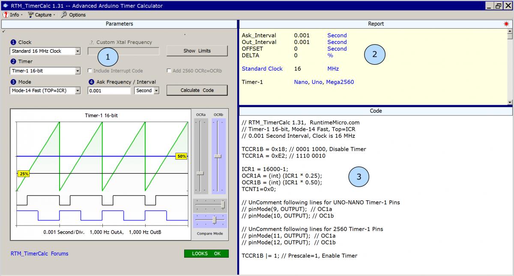Click the red indicator icon in Report header
The height and width of the screenshot is (276, 514).
pos(506,24)
